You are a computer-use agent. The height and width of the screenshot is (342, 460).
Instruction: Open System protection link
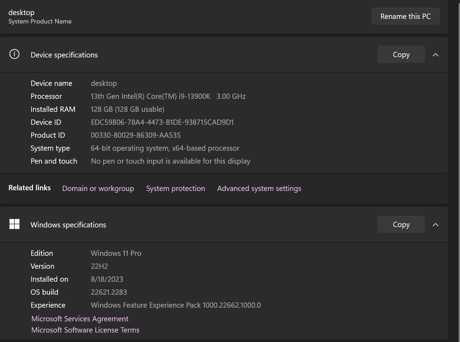coord(175,189)
